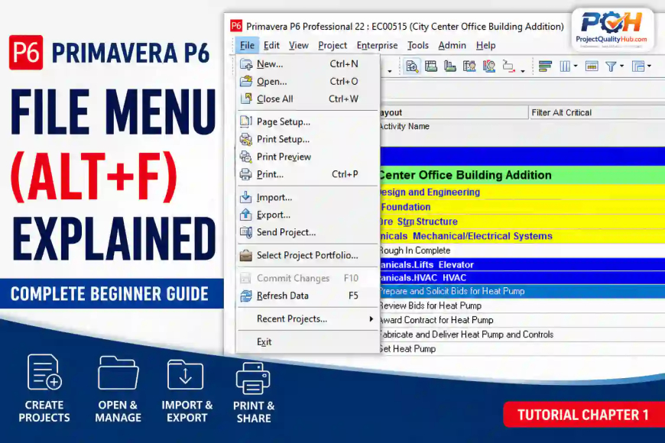Open the Bars formatting icon
This screenshot has width=665, height=443.
tap(545, 66)
